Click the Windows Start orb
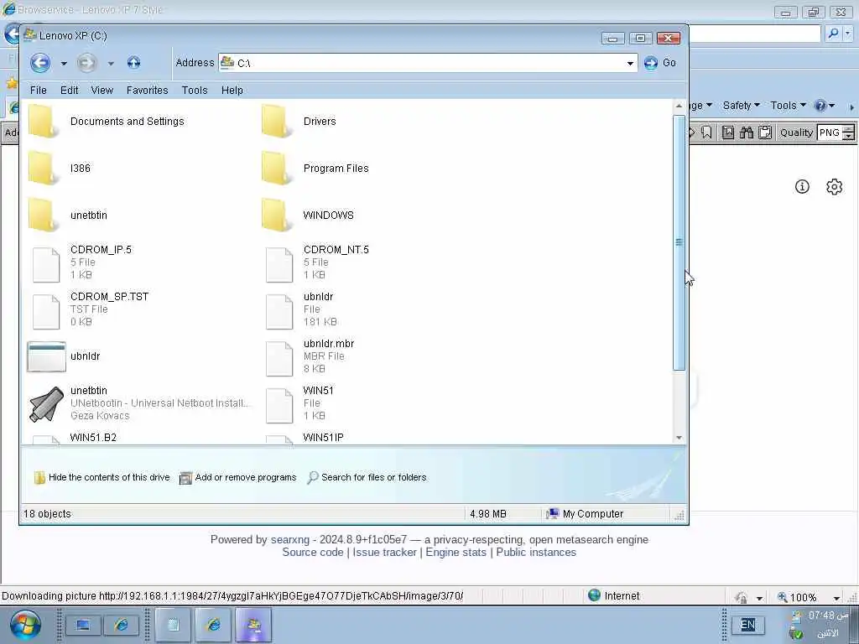 click(25, 625)
